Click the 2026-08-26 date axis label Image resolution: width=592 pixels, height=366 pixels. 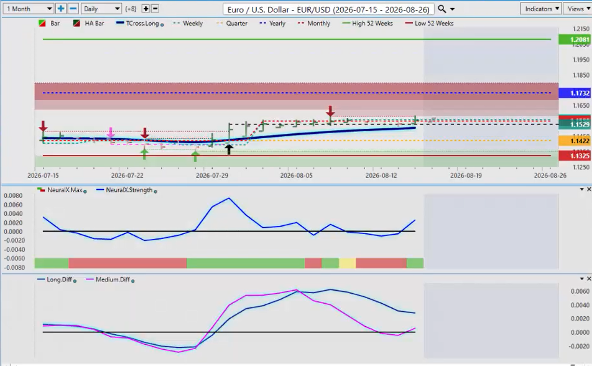pyautogui.click(x=550, y=176)
